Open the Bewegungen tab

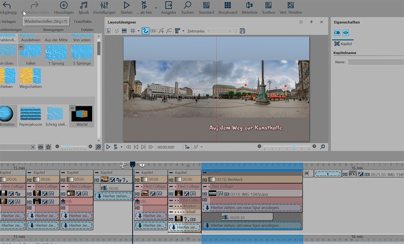[53, 30]
